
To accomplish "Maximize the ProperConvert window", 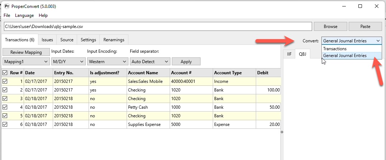I will [360, 6].
